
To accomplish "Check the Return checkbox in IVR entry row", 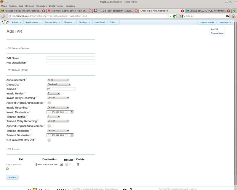I will coord(66,164).
